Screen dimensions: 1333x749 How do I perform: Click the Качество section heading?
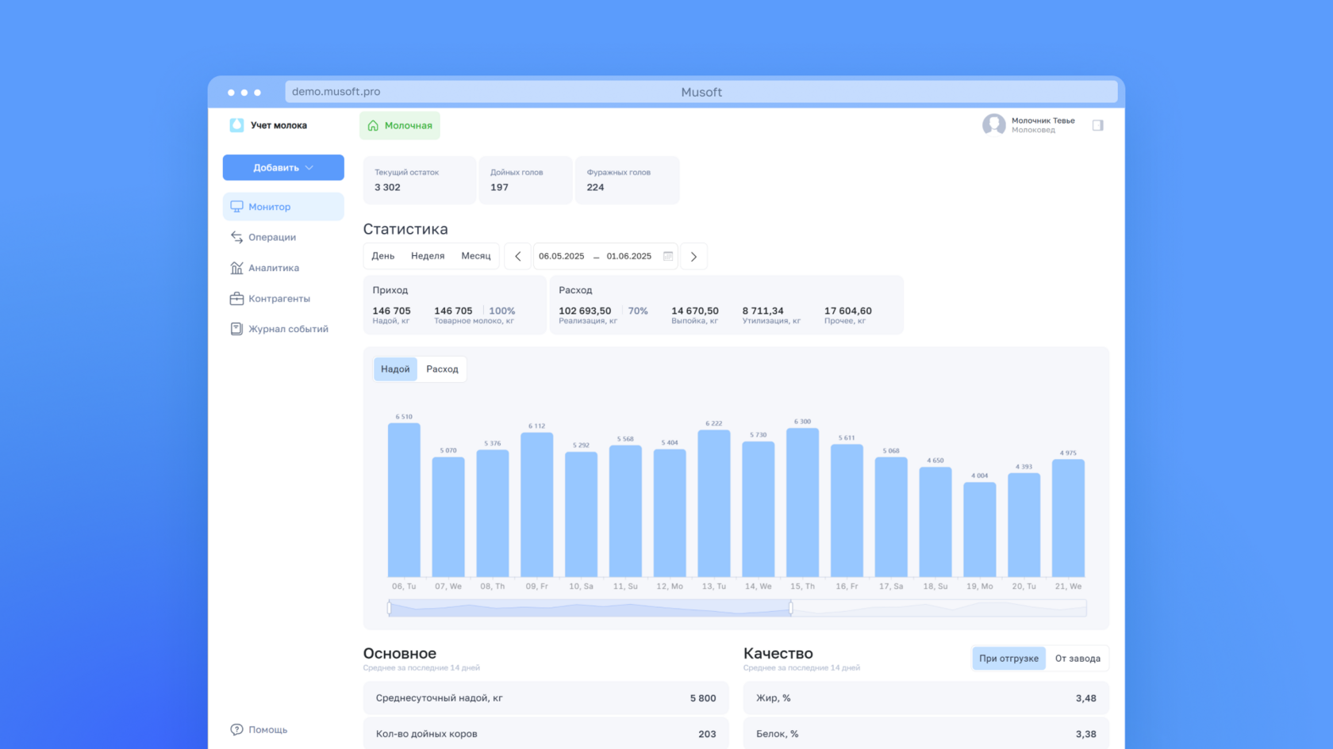pyautogui.click(x=778, y=653)
